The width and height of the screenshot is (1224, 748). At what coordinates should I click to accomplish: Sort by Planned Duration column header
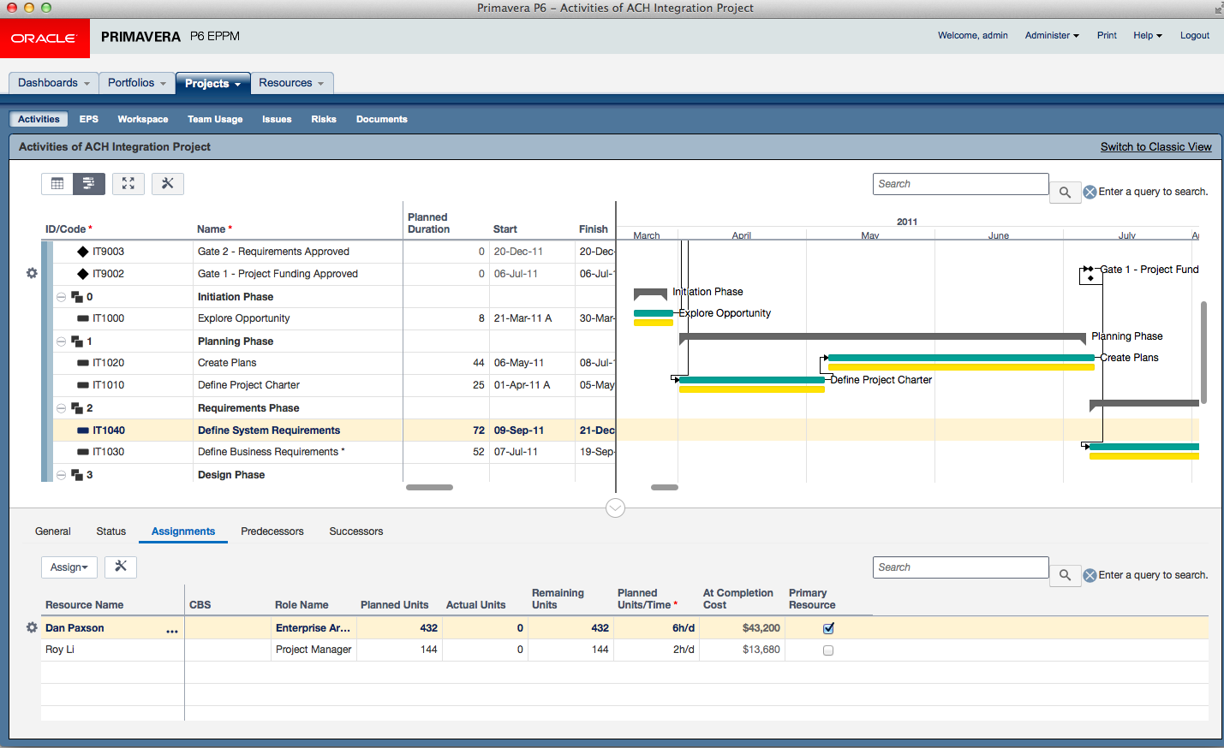pos(428,223)
